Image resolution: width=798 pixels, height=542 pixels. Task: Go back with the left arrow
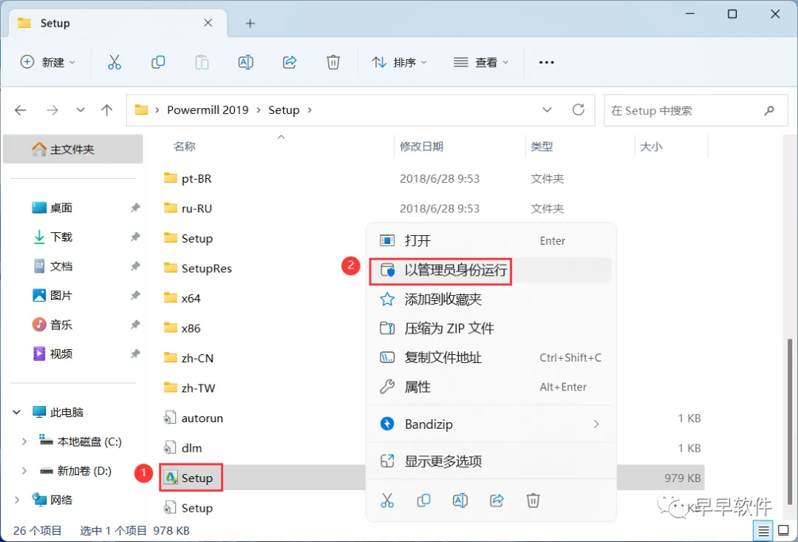(x=21, y=110)
